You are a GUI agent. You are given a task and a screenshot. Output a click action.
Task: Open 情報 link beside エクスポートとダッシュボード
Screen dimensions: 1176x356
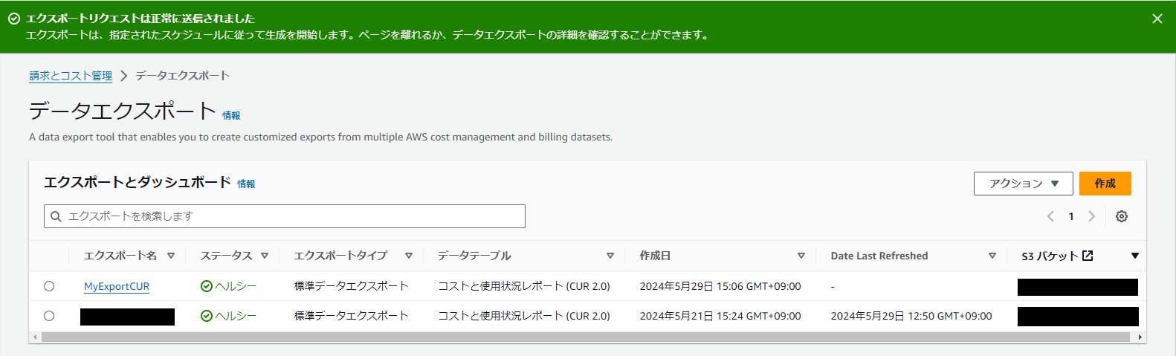(x=246, y=184)
